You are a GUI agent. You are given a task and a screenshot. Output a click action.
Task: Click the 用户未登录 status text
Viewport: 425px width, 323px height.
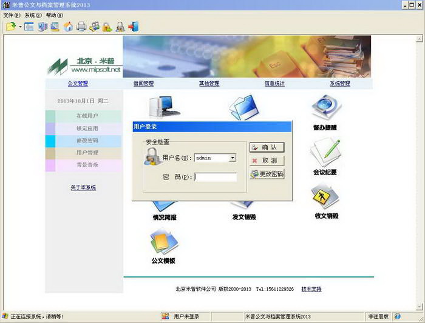(186, 316)
